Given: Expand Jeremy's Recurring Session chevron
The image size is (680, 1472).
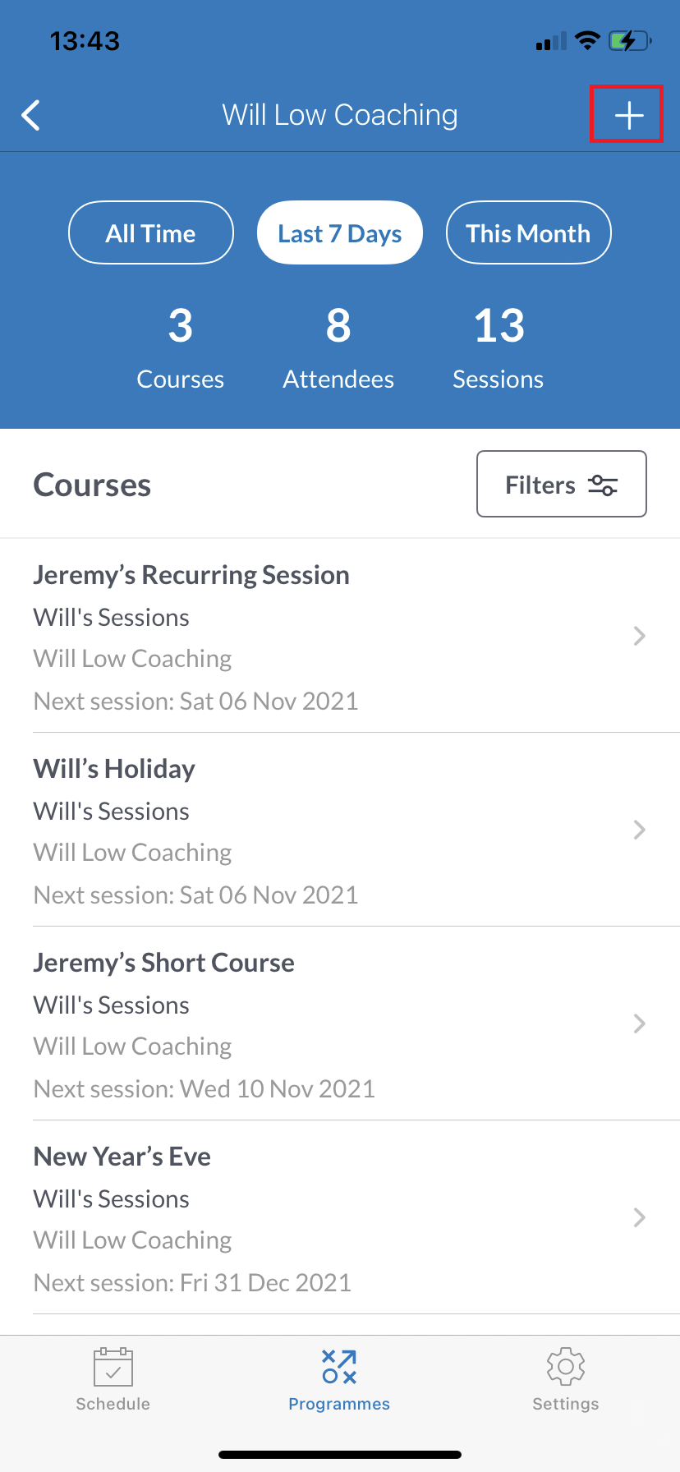Looking at the screenshot, I should pyautogui.click(x=639, y=636).
